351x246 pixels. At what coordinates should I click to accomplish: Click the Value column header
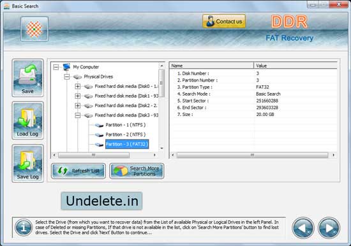pos(295,66)
